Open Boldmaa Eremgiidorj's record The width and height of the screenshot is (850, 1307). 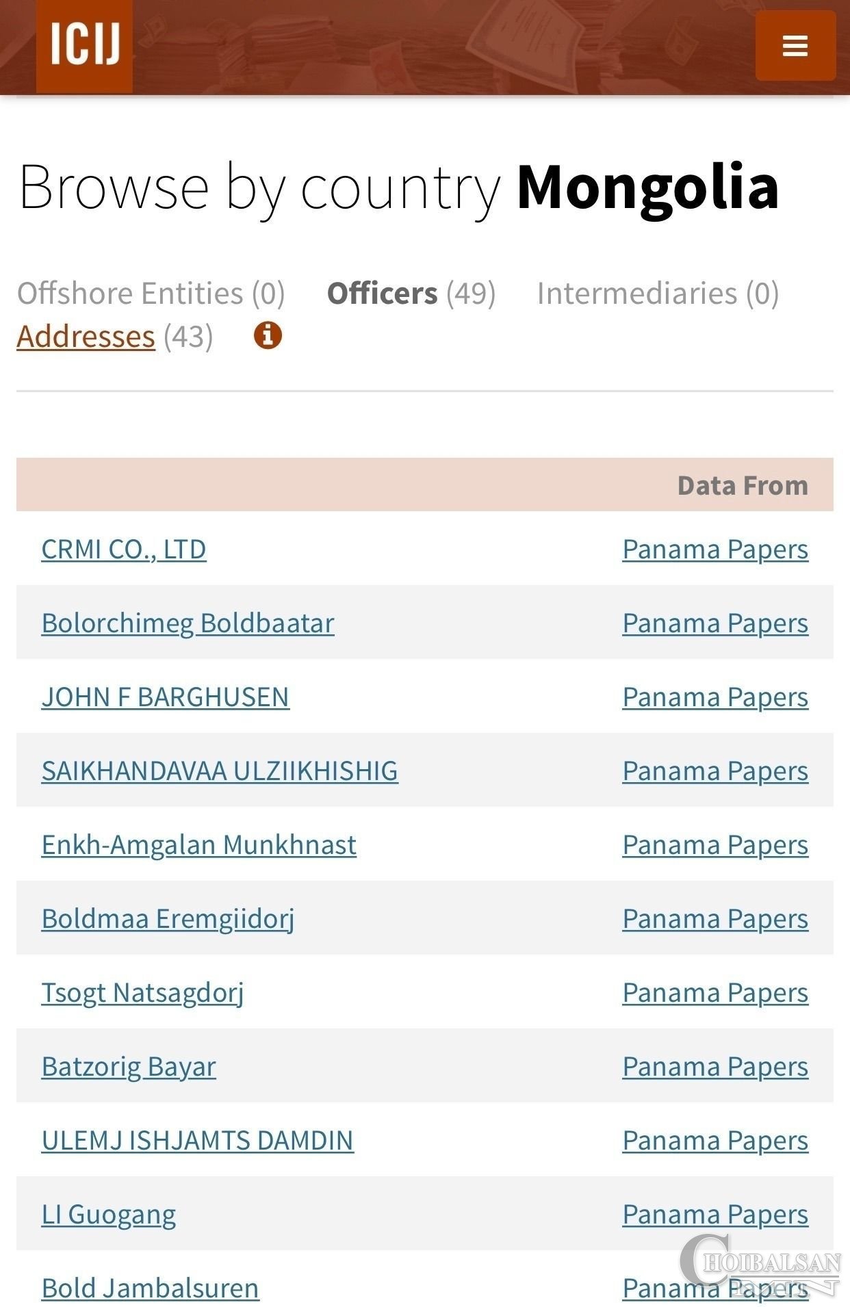tap(168, 918)
